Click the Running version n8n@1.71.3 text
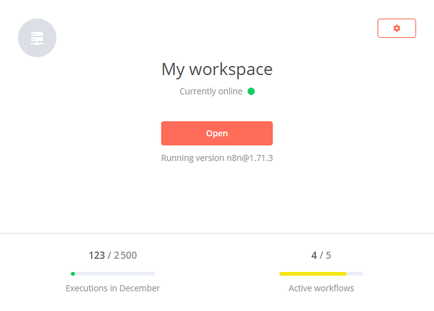This screenshot has height=311, width=434. point(217,158)
